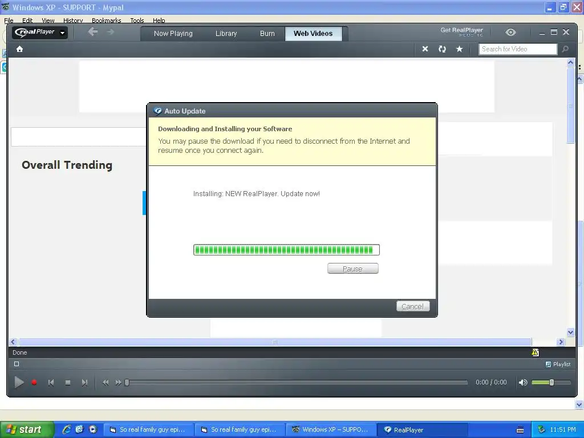Image resolution: width=584 pixels, height=438 pixels.
Task: Go forward with the RealPlayer forward arrow
Action: click(x=111, y=32)
